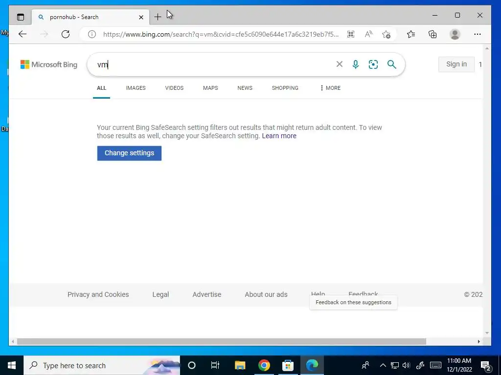This screenshot has height=375, width=501.
Task: Click the Microsoft Edge taskbar icon
Action: click(312, 365)
